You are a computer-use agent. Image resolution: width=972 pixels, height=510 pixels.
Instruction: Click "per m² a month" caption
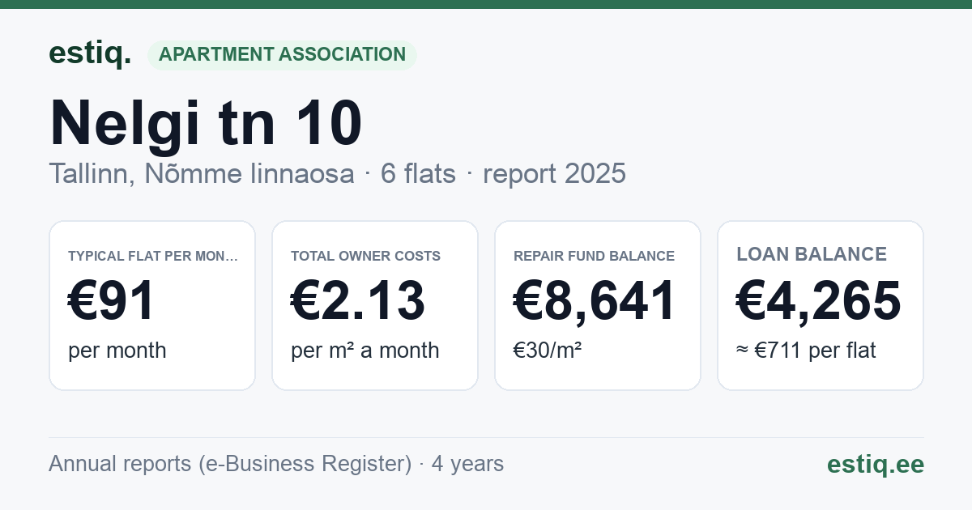coord(365,351)
